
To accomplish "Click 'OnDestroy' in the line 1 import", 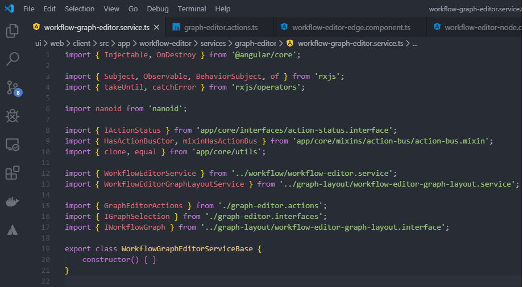I will [176, 54].
